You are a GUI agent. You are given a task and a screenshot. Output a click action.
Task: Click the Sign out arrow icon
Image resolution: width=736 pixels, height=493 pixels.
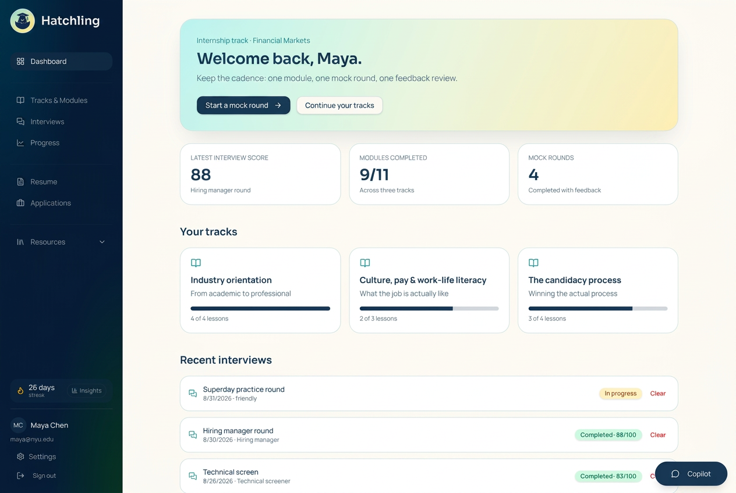[x=20, y=476]
